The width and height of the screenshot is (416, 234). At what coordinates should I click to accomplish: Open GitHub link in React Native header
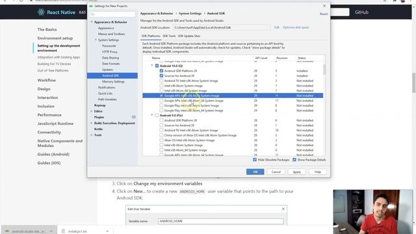(x=361, y=12)
